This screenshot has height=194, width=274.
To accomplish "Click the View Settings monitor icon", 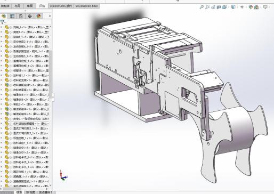I will pos(265,7).
